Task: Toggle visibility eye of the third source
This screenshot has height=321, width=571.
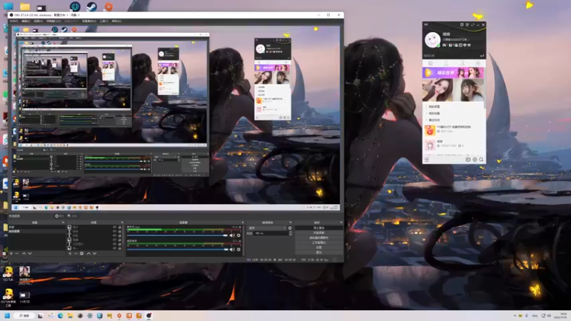Action: [114, 235]
